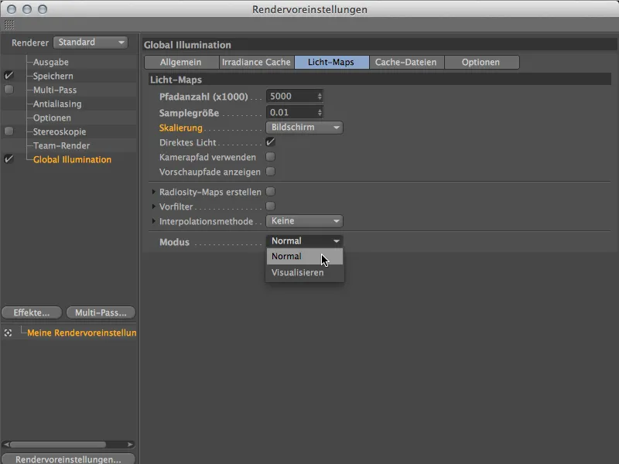Choose Normal in the Modus menu
This screenshot has width=619, height=464.
304,257
